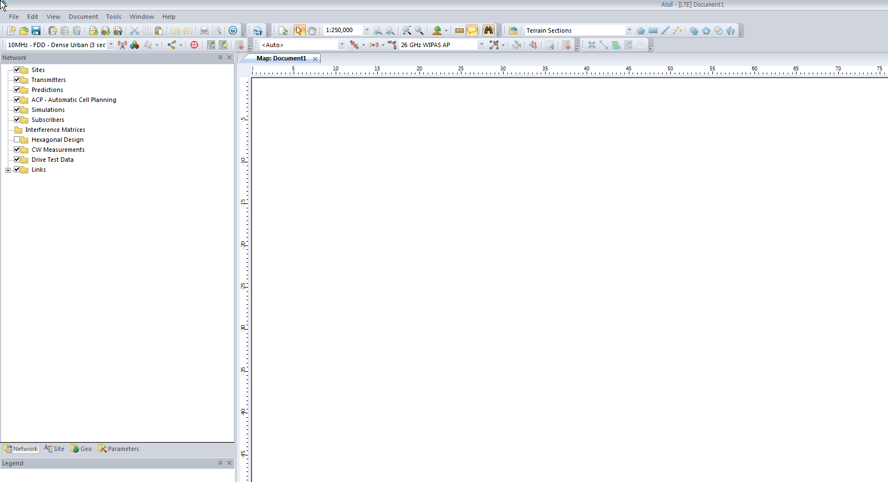
Task: Switch to the Parameters explorer tab
Action: (x=119, y=449)
